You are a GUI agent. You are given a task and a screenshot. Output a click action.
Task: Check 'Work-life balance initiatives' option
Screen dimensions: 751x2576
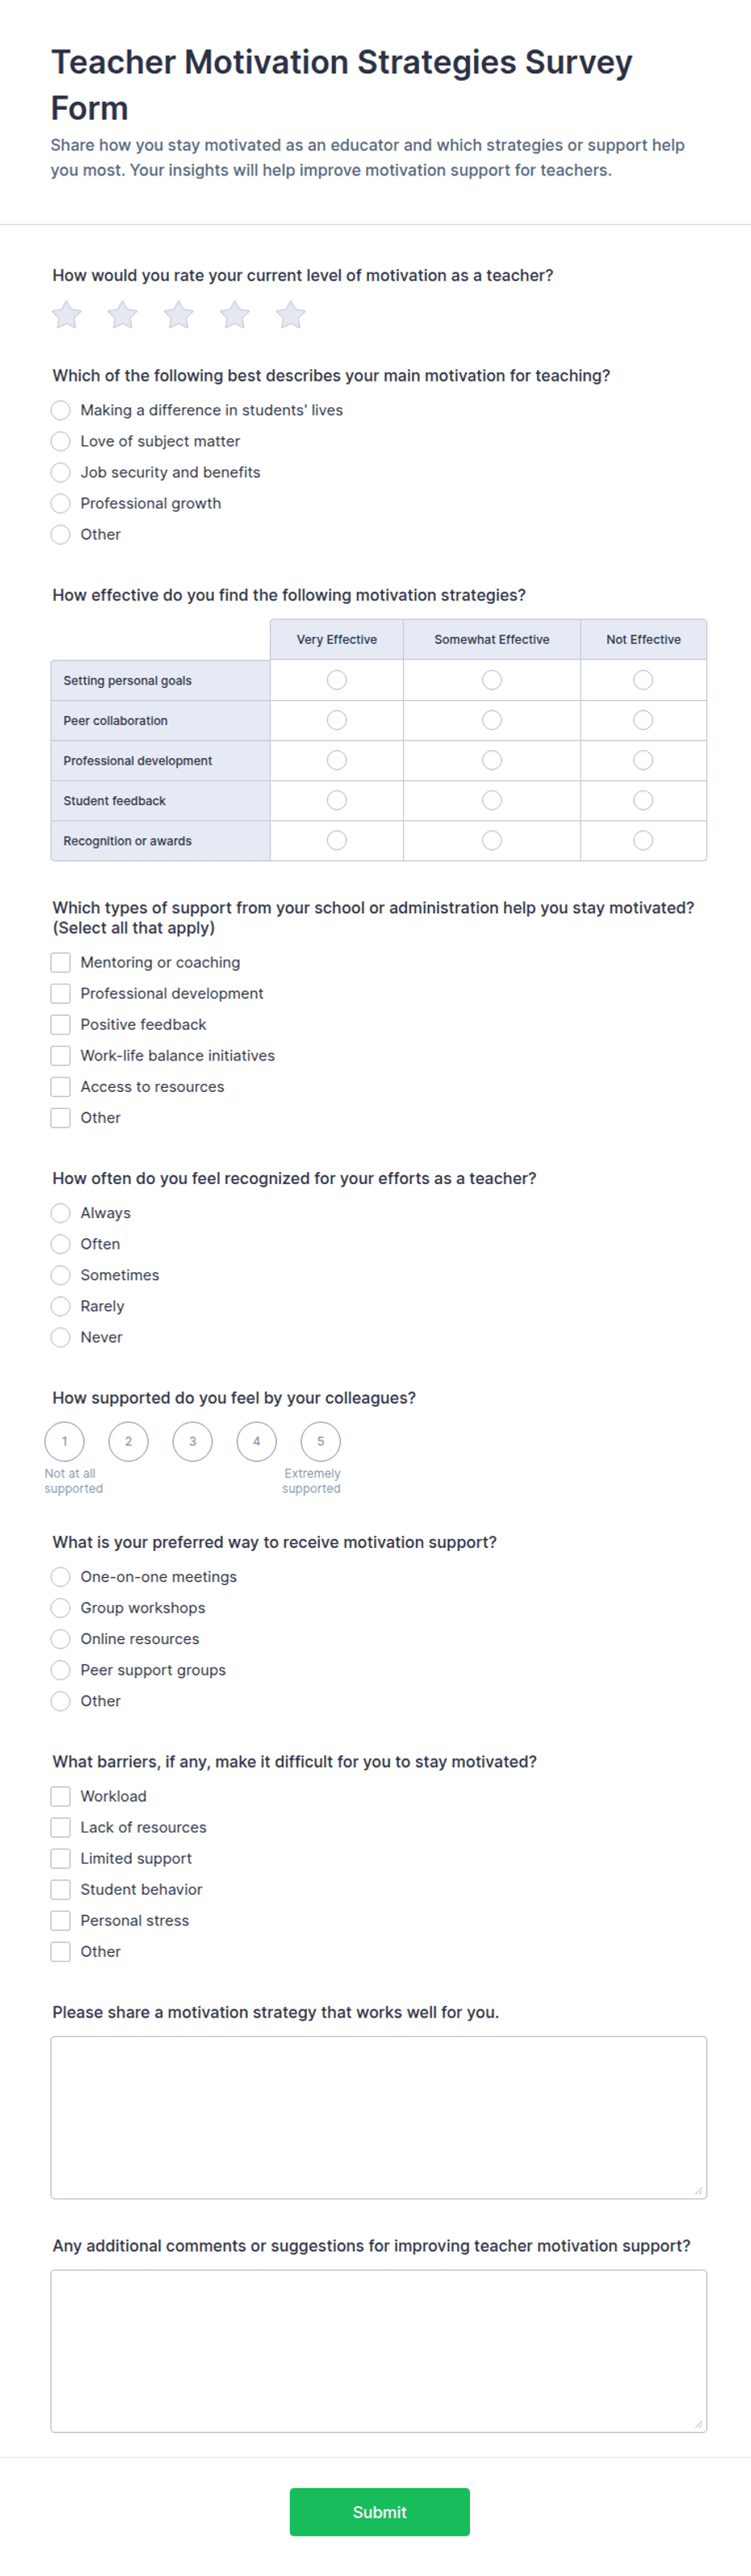coord(61,1055)
